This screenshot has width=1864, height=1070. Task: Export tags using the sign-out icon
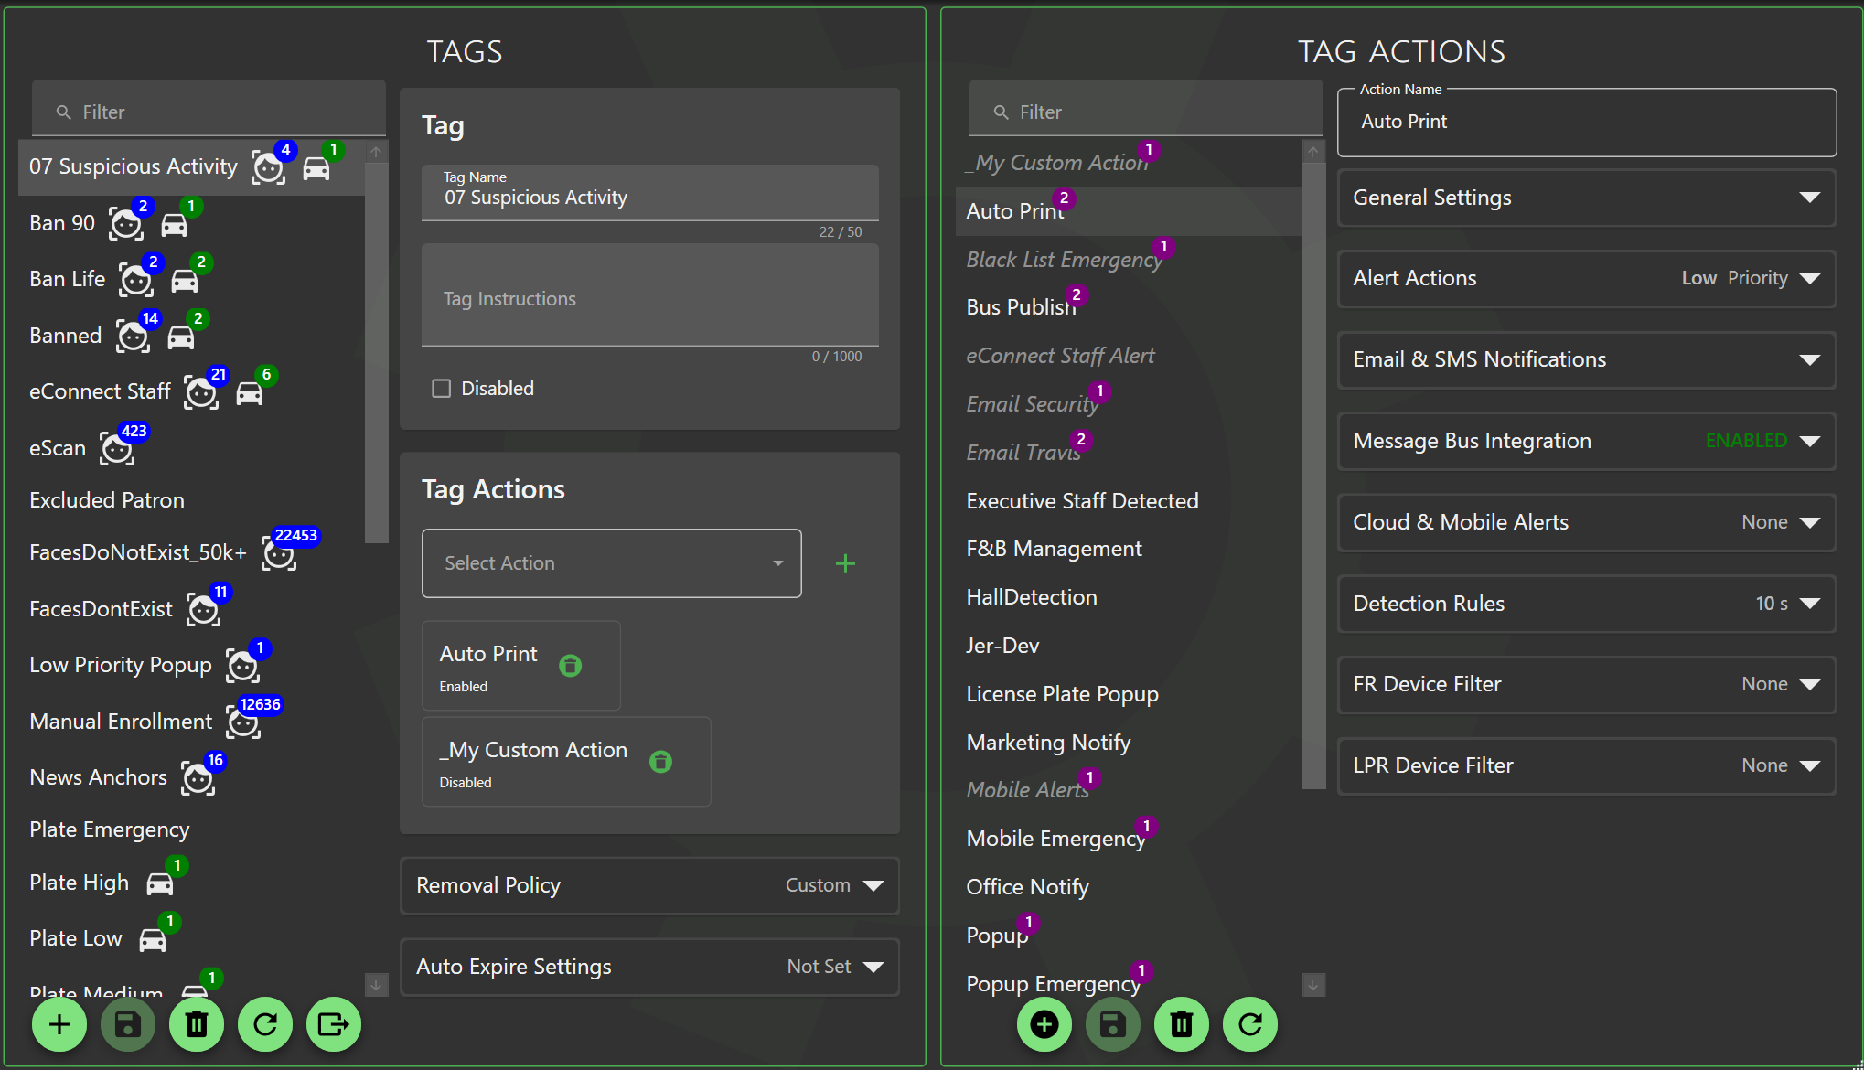(333, 1024)
